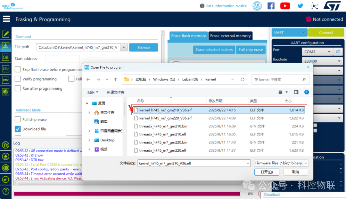Uncheck the Download file checkbox
The width and height of the screenshot is (346, 199).
tap(18, 129)
